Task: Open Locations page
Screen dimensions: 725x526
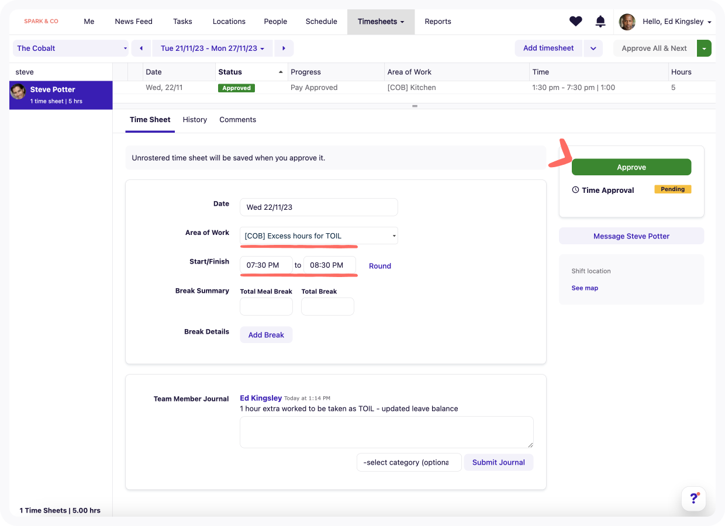Action: click(x=229, y=22)
